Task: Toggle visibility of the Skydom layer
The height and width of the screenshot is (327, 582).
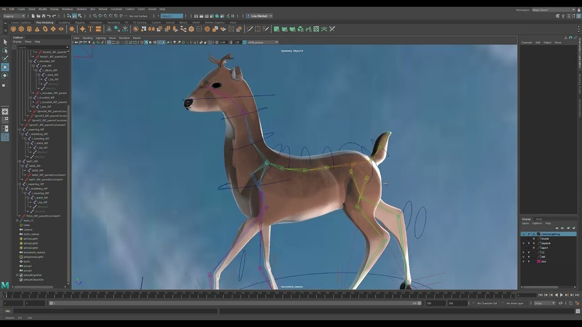Action: [x=523, y=243]
